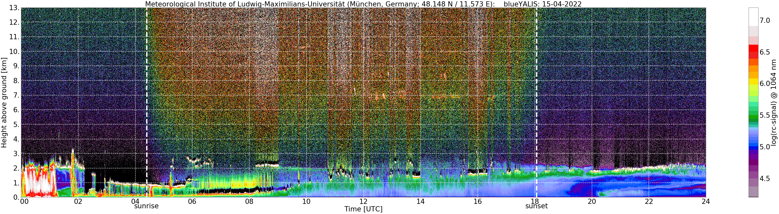Click the white band at the colorbar top
Viewport: 779px width, 214px height.
753,17
